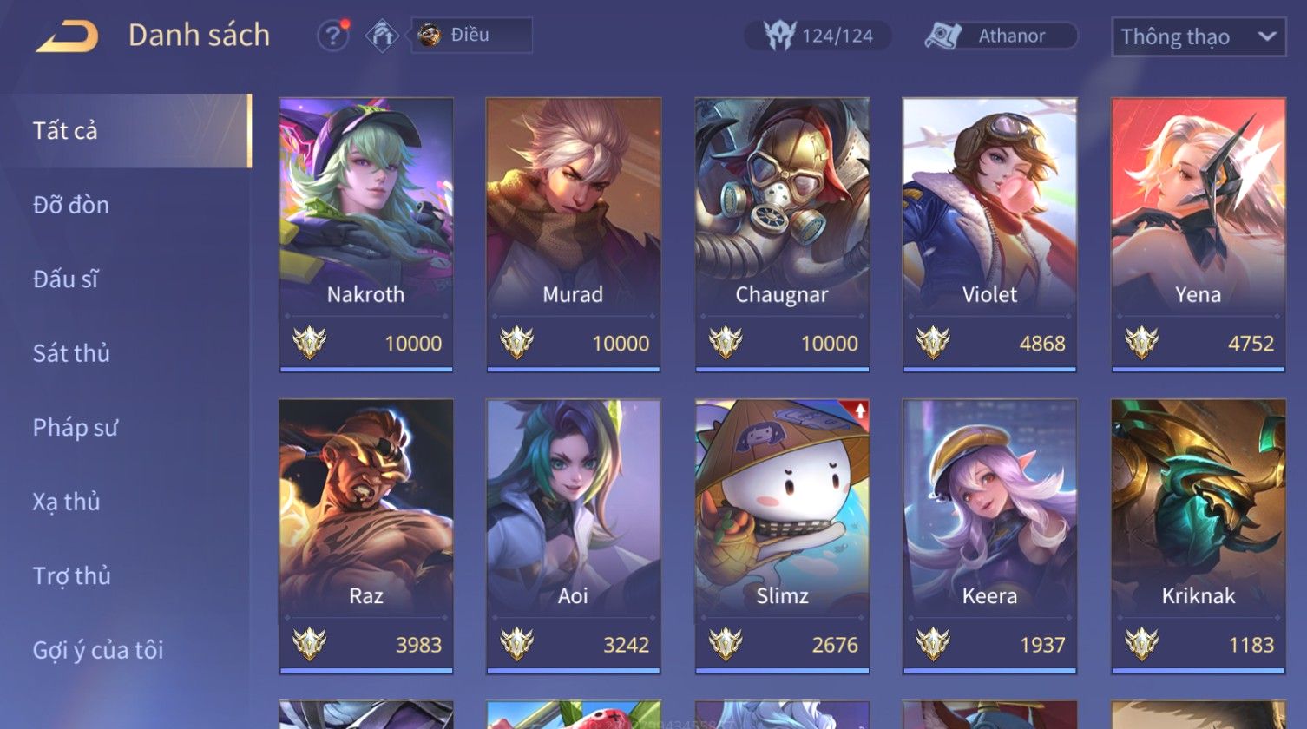1307x729 pixels.
Task: Click Violet's mastery emblem icon
Action: click(x=933, y=343)
